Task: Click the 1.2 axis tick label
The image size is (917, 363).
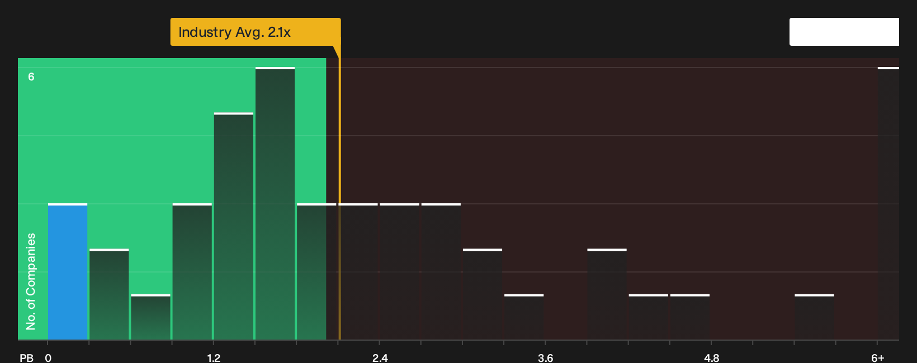Action: (214, 357)
